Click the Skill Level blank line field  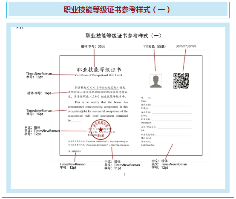point(174,135)
